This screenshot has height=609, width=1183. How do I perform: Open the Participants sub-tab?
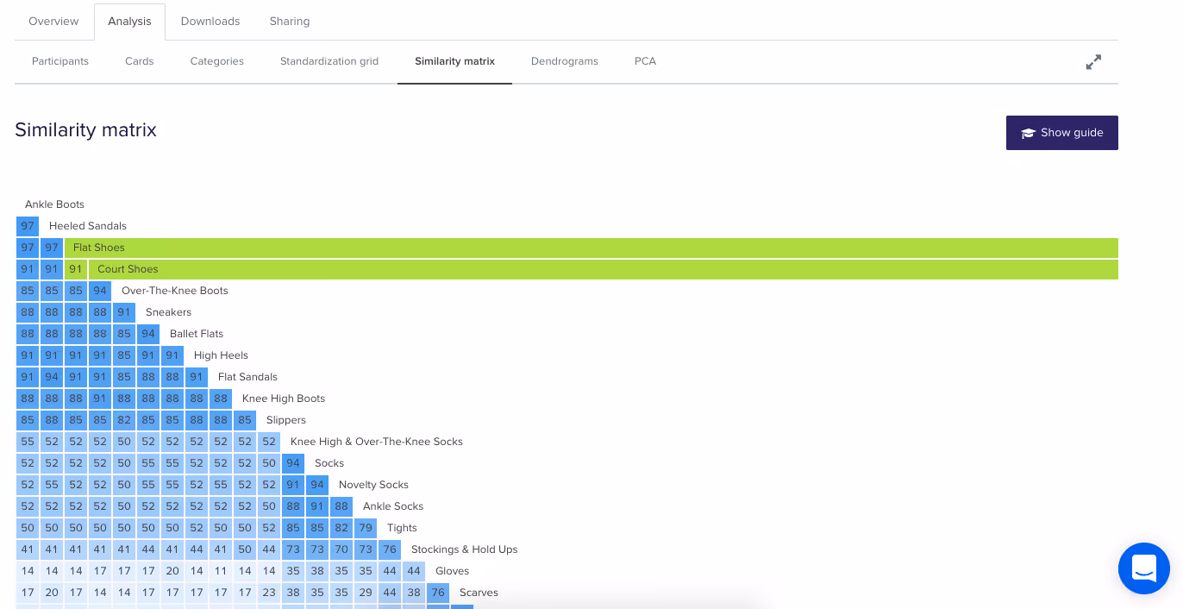click(x=60, y=61)
